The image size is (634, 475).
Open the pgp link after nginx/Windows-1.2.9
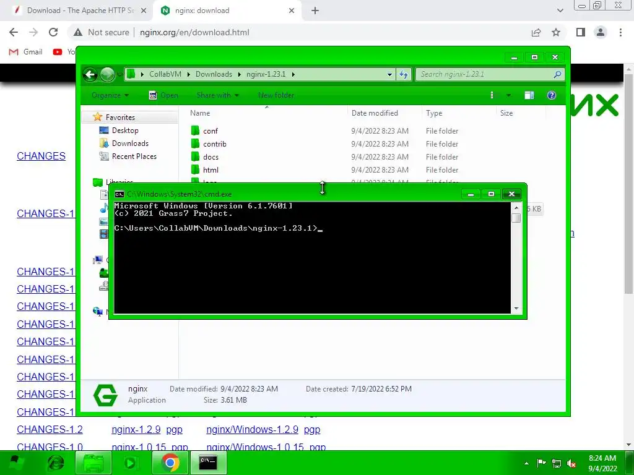click(x=312, y=429)
